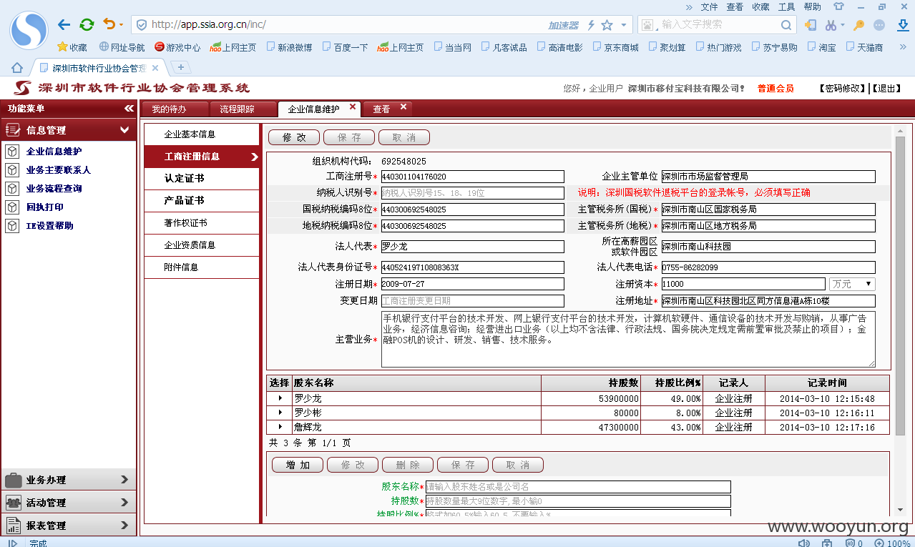Click the 退出 logout link
Viewport: 915px width, 547px height.
pyautogui.click(x=886, y=88)
